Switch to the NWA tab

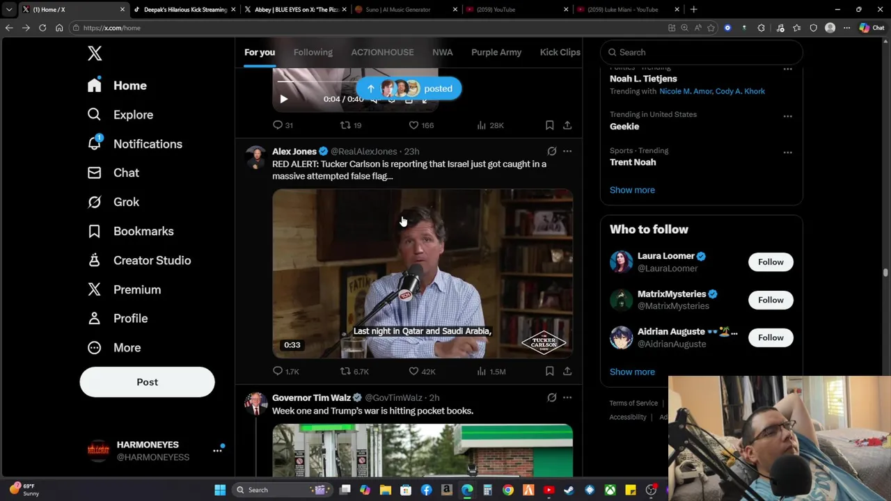(442, 52)
